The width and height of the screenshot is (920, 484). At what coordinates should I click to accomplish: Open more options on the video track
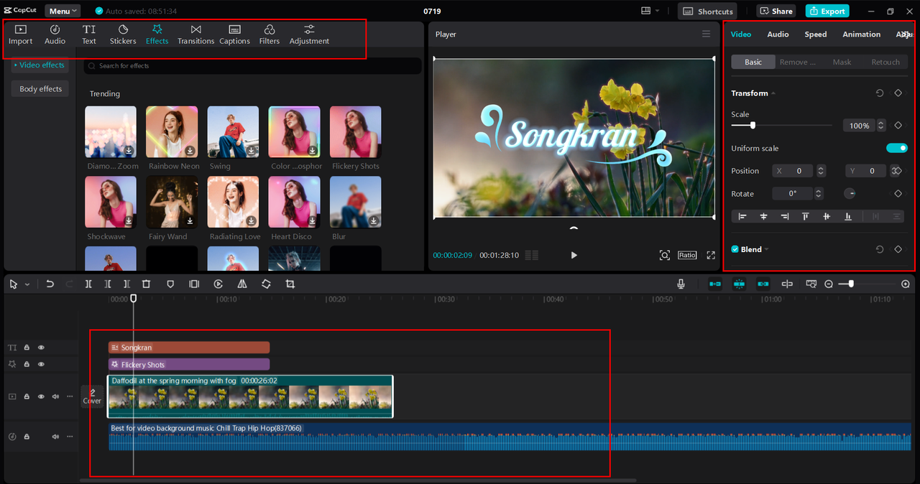[x=70, y=396]
